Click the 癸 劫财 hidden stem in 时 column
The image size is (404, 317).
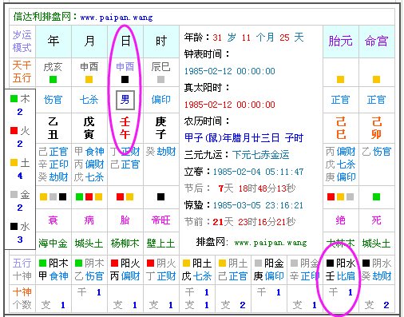click(161, 152)
